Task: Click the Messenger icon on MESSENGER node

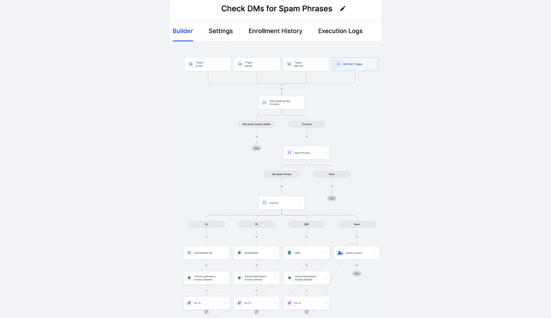Action: [x=239, y=253]
